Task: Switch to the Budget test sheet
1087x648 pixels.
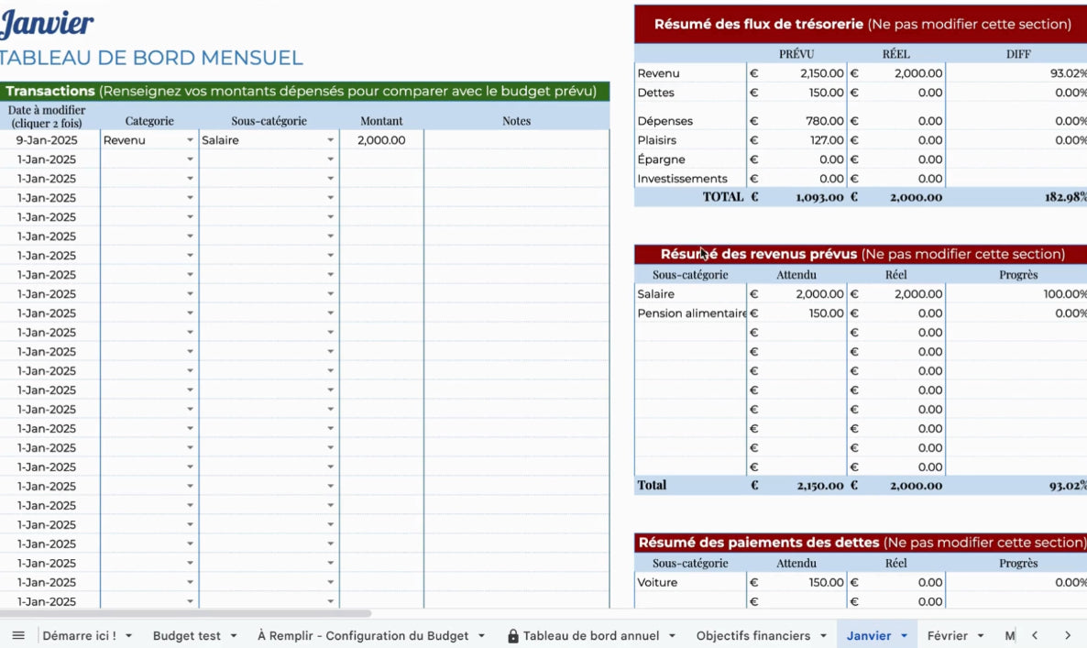Action: [x=186, y=636]
